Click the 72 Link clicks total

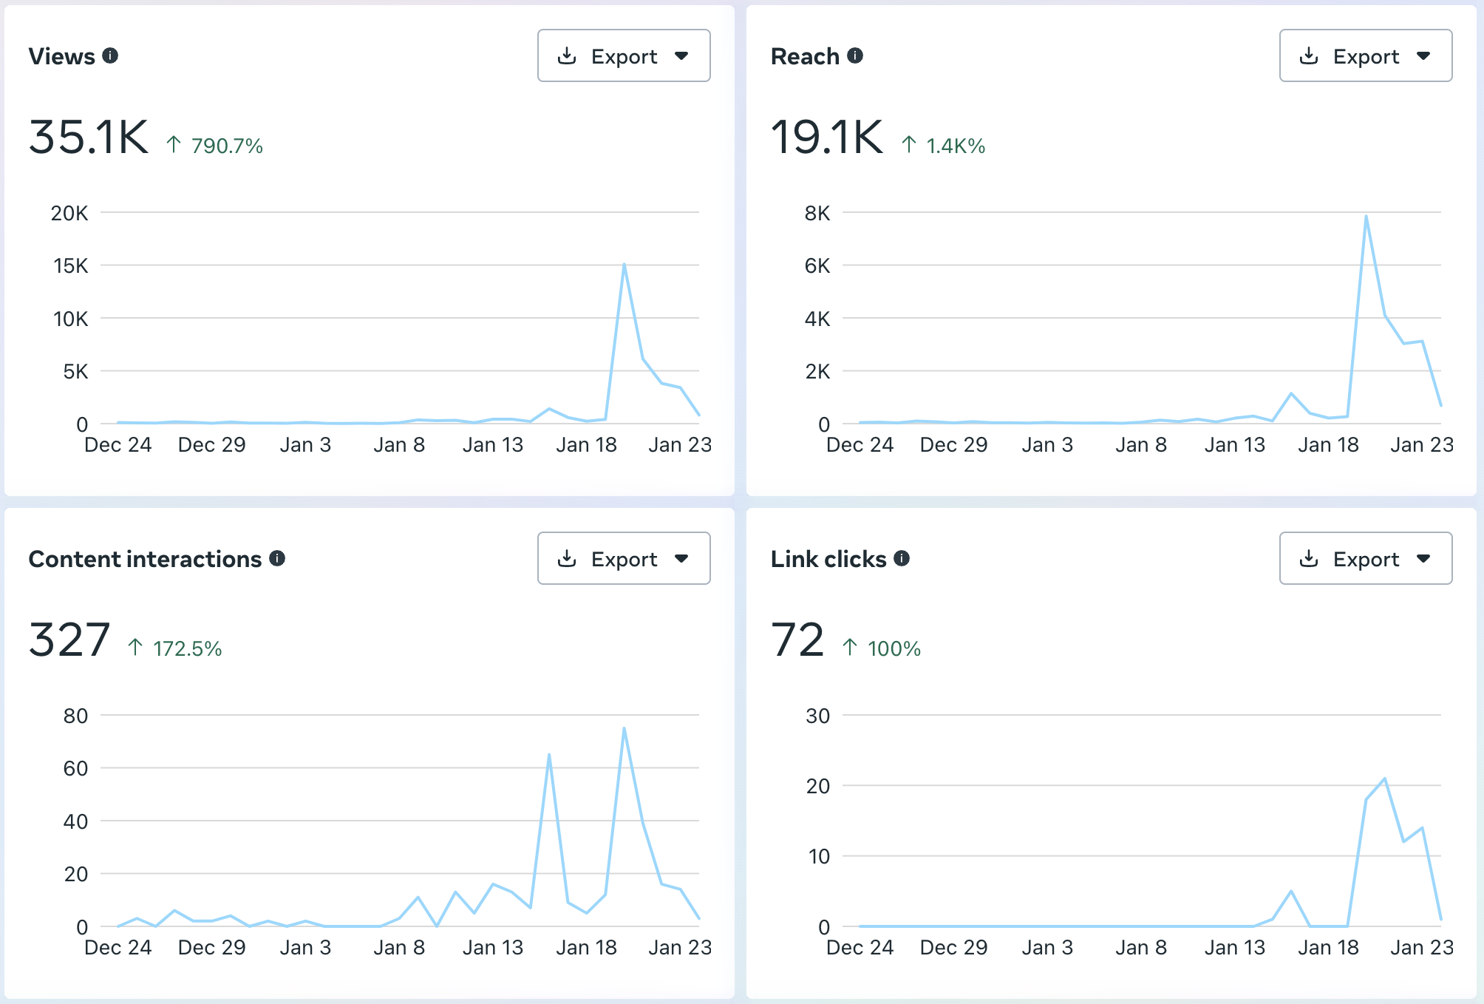coord(797,640)
